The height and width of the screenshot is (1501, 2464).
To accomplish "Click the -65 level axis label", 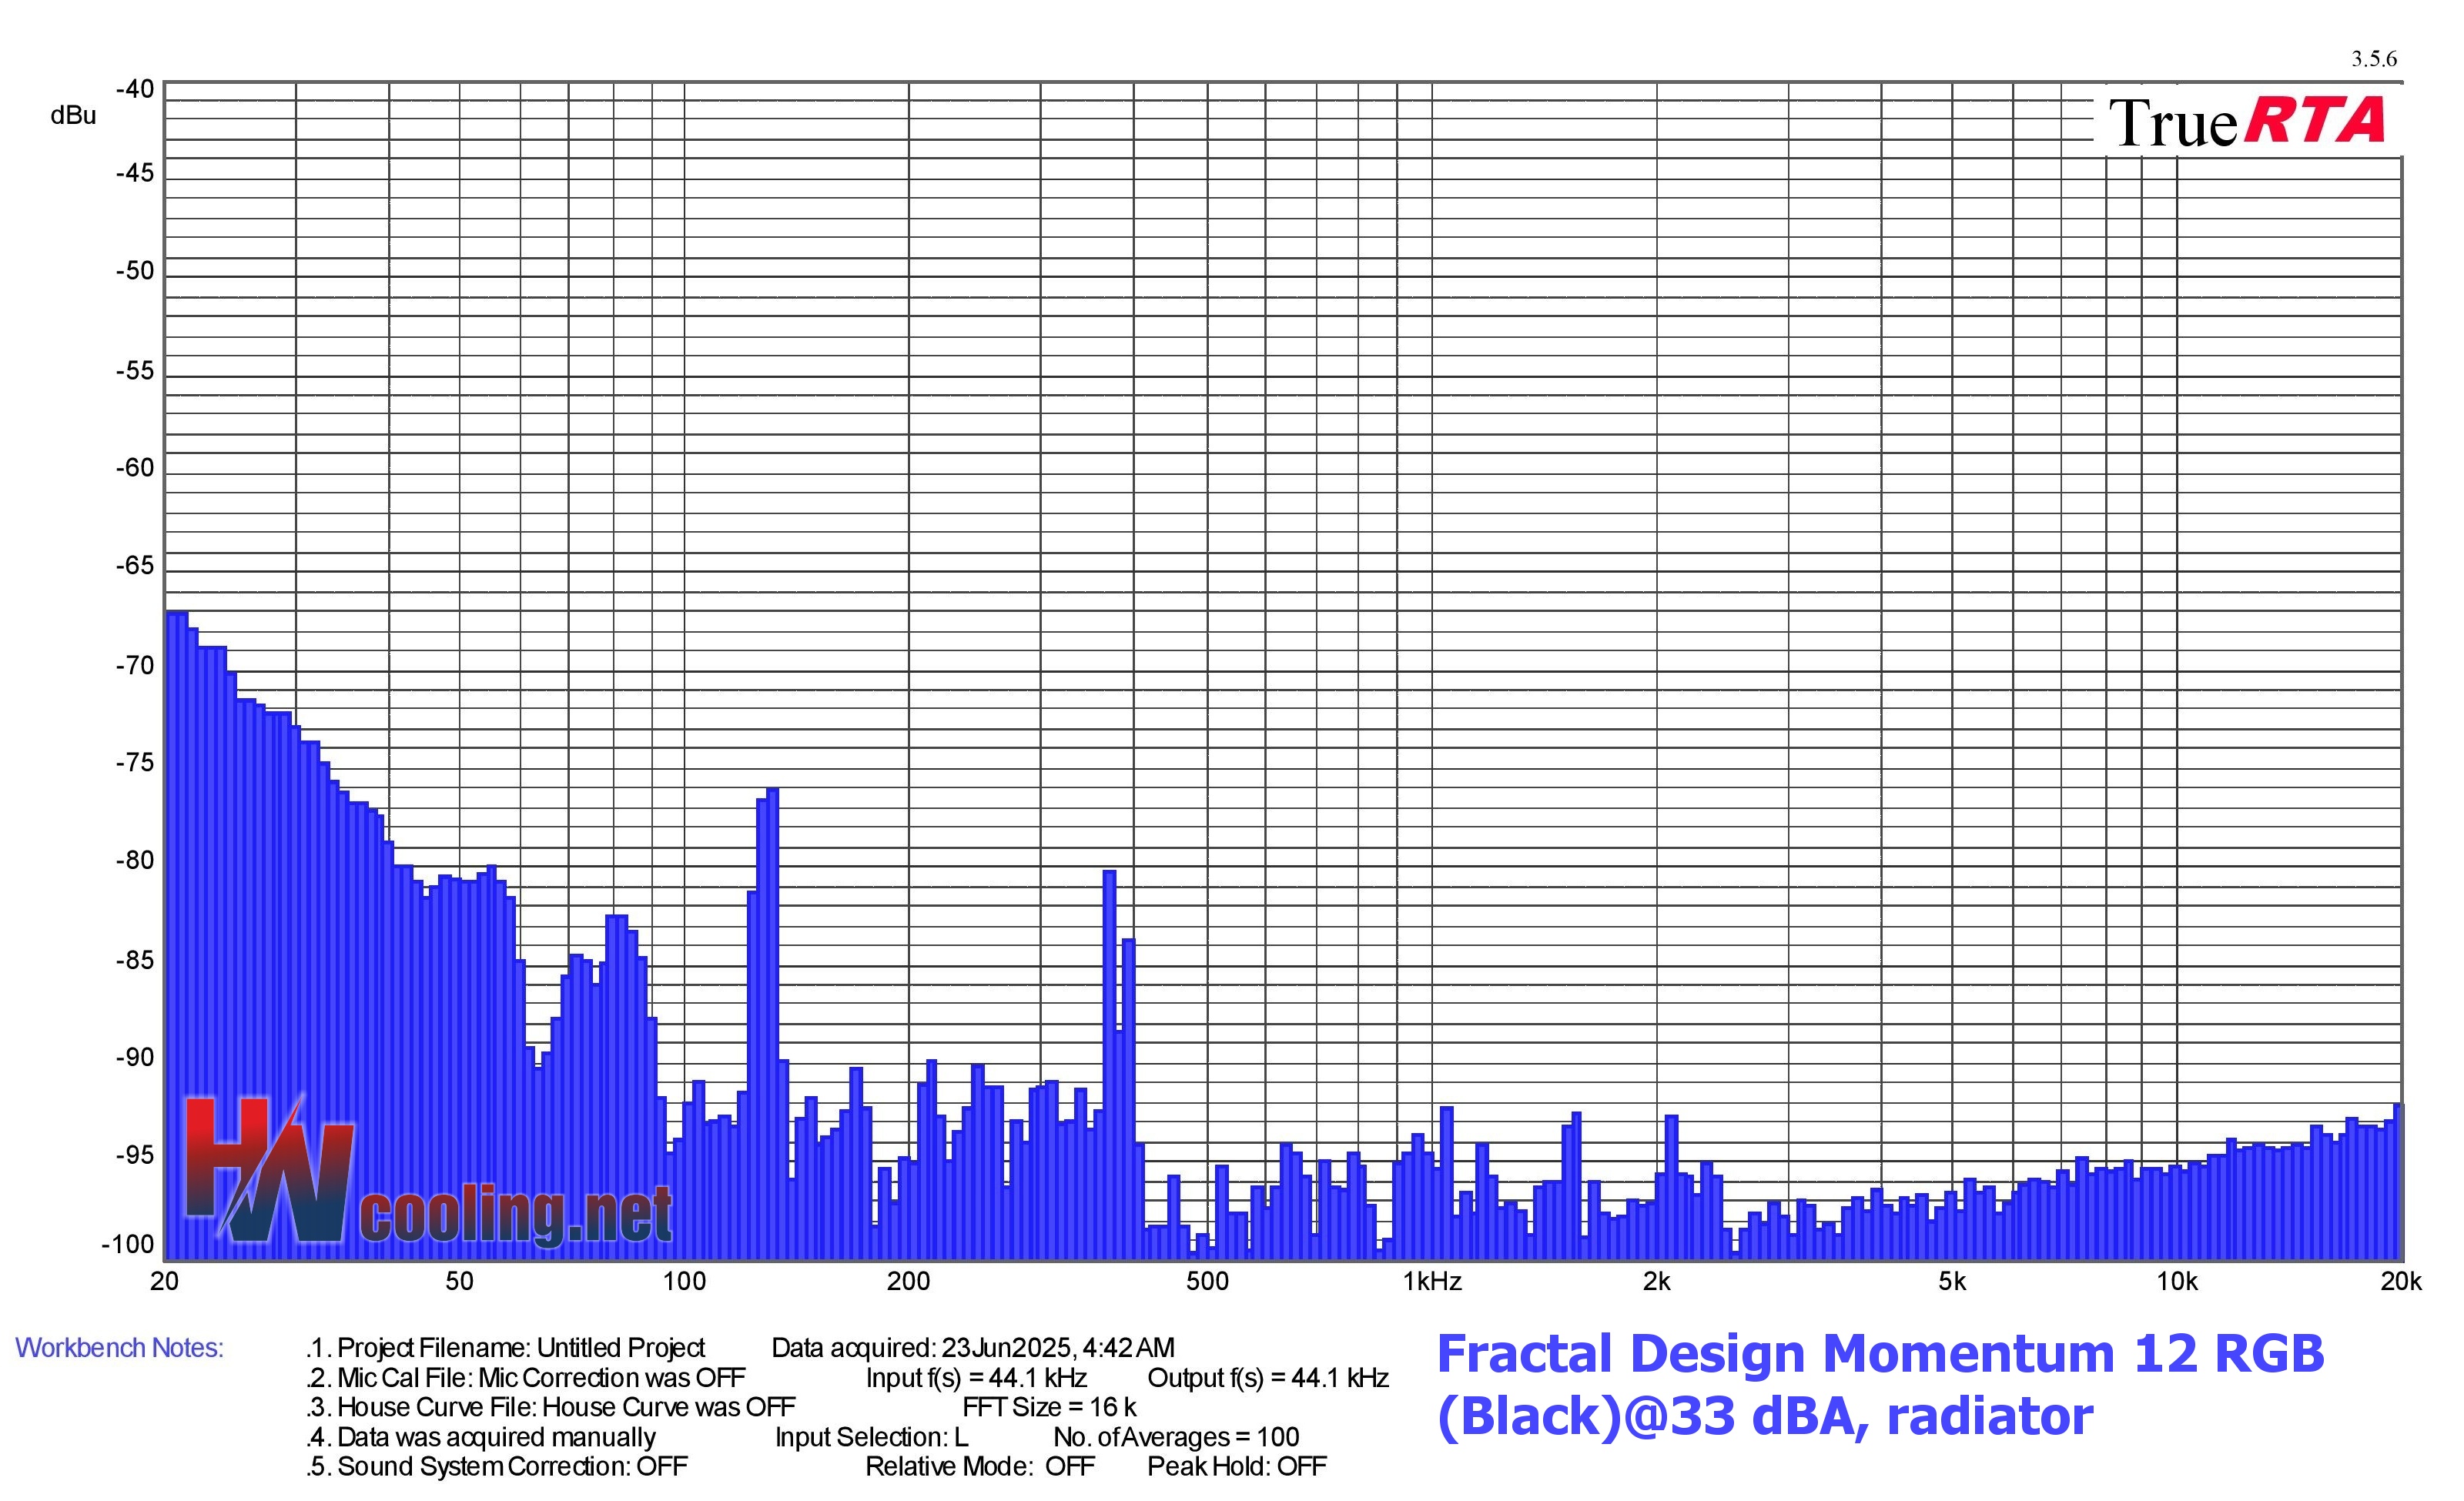I will click(135, 566).
